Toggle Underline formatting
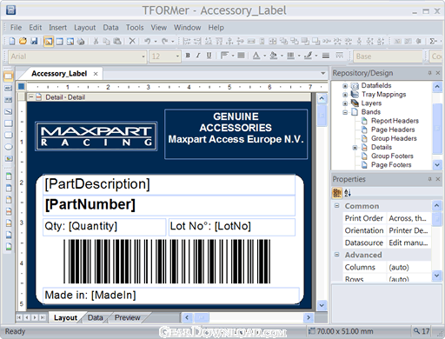Viewport: 445px width, 339px height. pos(209,56)
